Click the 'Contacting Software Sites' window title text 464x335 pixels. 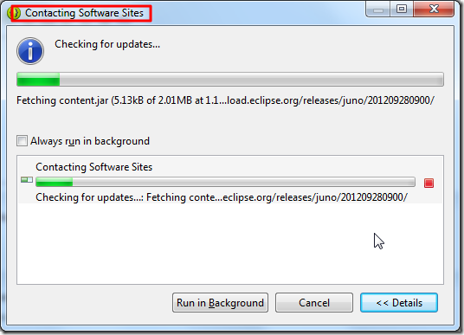(x=84, y=13)
